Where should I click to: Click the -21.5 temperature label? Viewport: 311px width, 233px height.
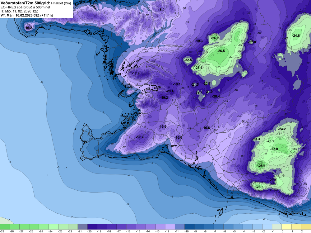click(195, 85)
